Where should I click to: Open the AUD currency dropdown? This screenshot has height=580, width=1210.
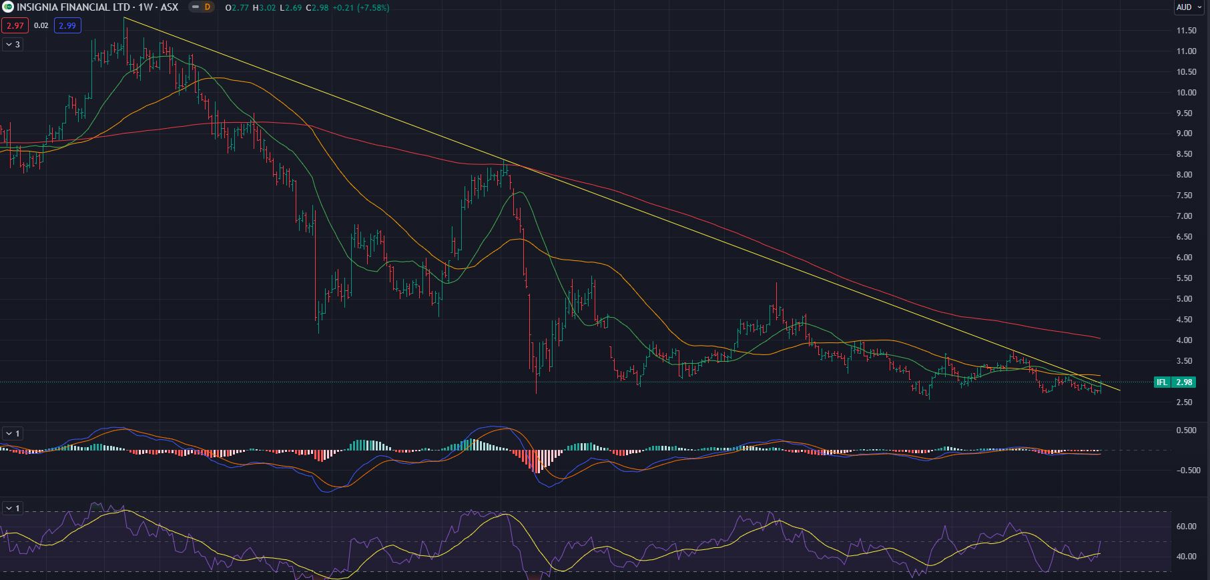(1188, 7)
